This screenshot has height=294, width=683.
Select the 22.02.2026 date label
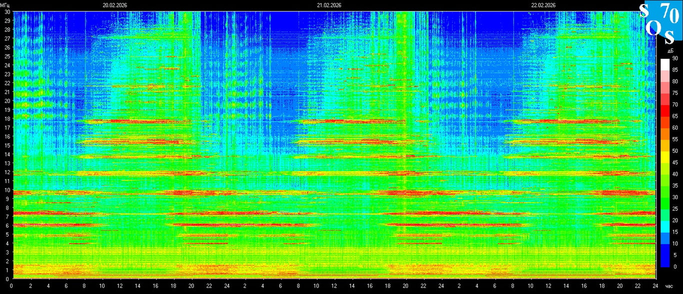point(543,5)
